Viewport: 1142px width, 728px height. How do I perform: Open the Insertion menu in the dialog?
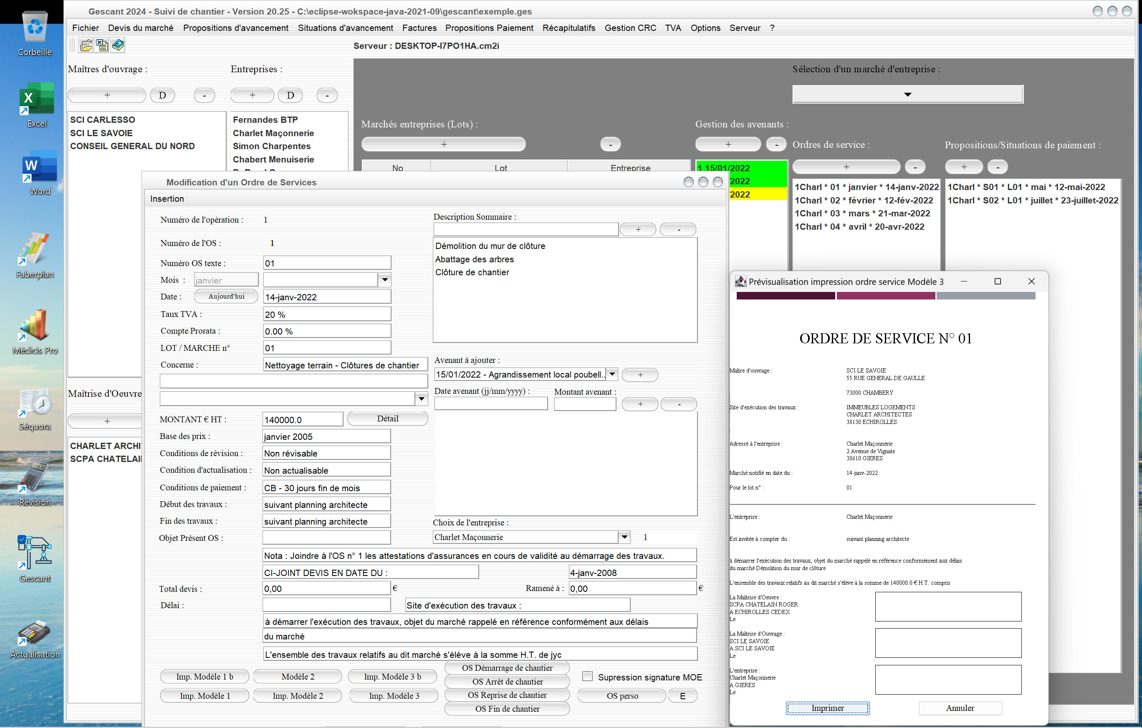[167, 199]
